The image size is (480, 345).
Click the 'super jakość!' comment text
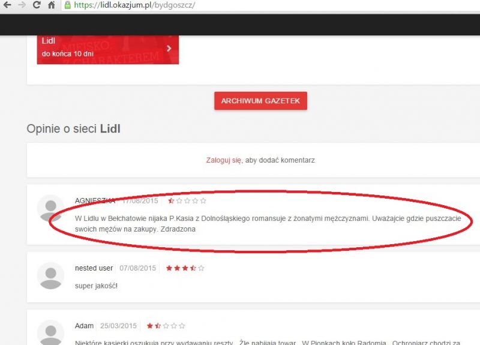click(96, 286)
